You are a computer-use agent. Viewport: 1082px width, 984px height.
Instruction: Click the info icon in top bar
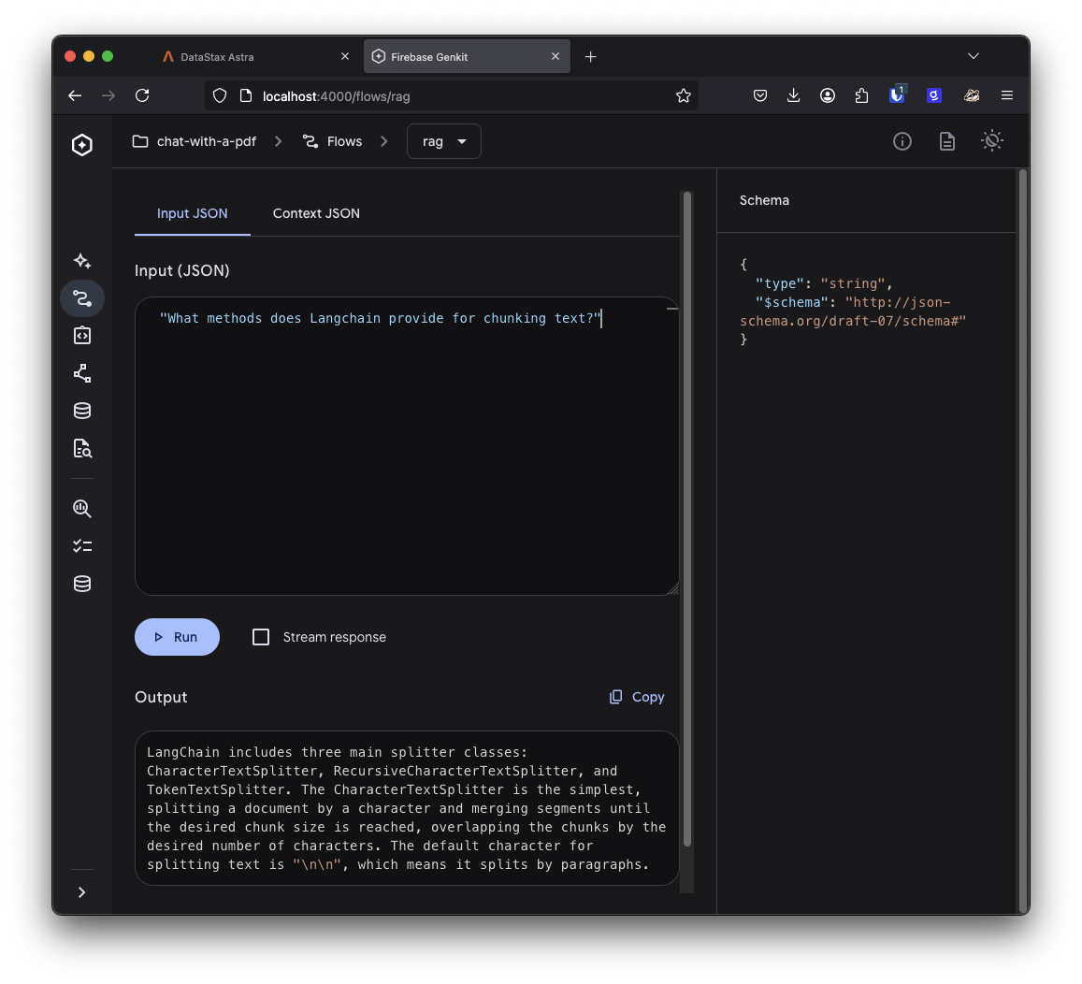pyautogui.click(x=902, y=141)
